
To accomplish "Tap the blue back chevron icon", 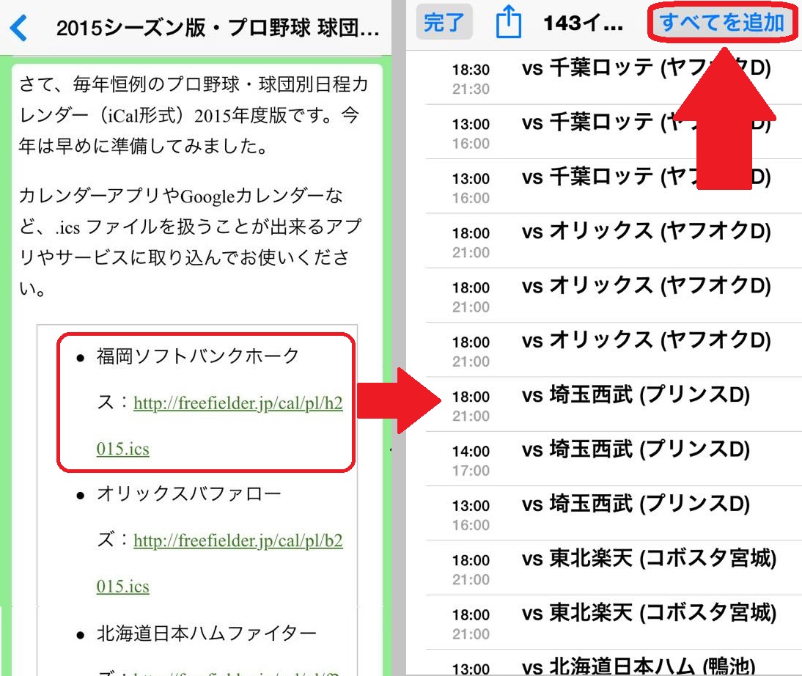I will point(18,28).
